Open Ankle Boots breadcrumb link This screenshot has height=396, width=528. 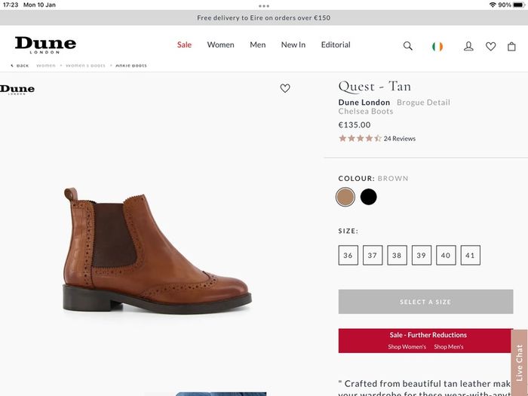click(x=131, y=66)
